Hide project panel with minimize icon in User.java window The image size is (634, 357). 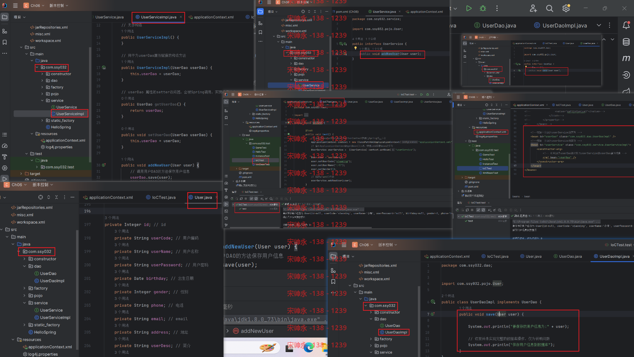coord(72,197)
